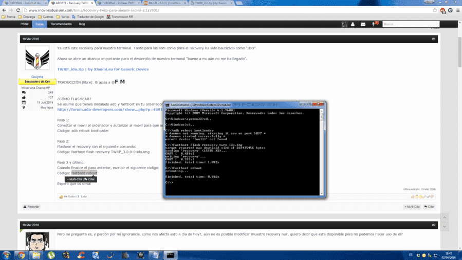Screen dimensions: 462x260
Task: Click the page vertical scrollbar thumb
Action: (459, 52)
